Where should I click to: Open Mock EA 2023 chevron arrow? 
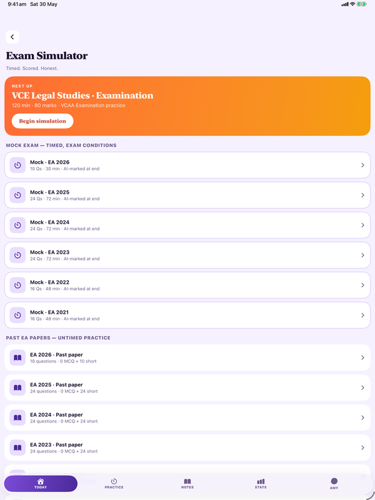click(362, 255)
